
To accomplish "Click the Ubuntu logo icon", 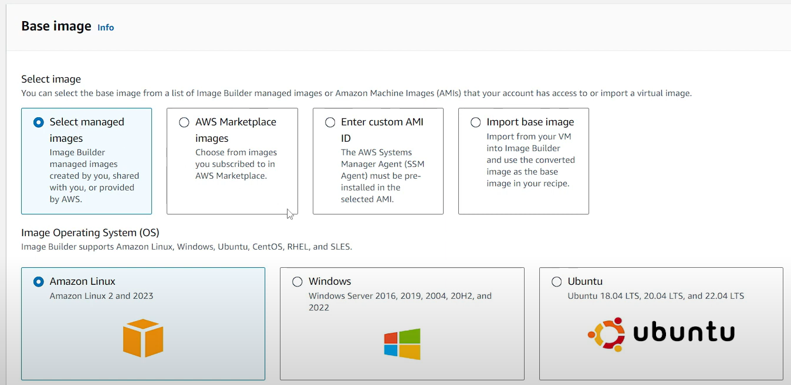I will coord(661,334).
